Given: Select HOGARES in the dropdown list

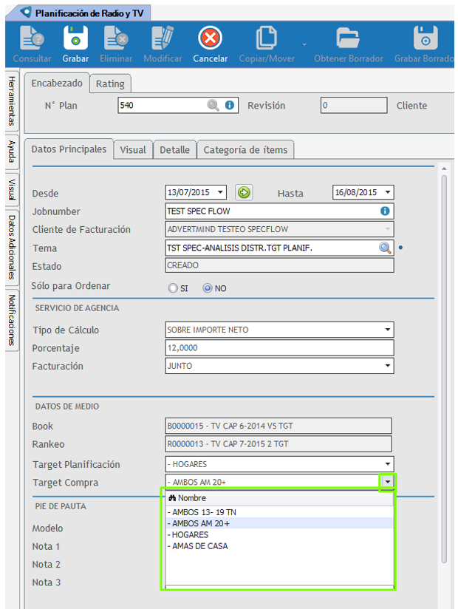Looking at the screenshot, I should tap(279, 534).
